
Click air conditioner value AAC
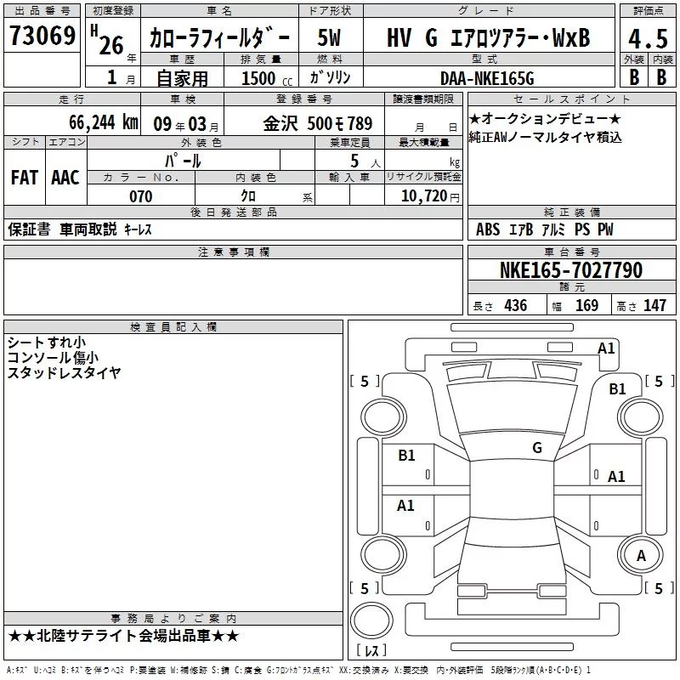65,178
